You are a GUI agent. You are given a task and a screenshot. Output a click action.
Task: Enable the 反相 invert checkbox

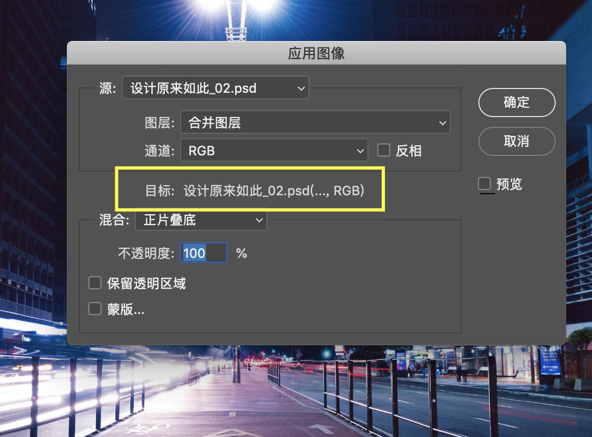pos(384,151)
